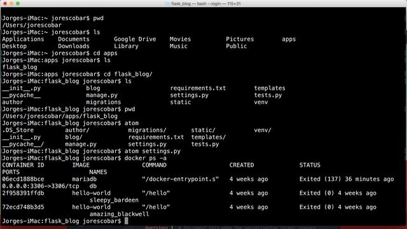
Task: Click the 'cd flask_blog/' command text
Action: (128, 74)
